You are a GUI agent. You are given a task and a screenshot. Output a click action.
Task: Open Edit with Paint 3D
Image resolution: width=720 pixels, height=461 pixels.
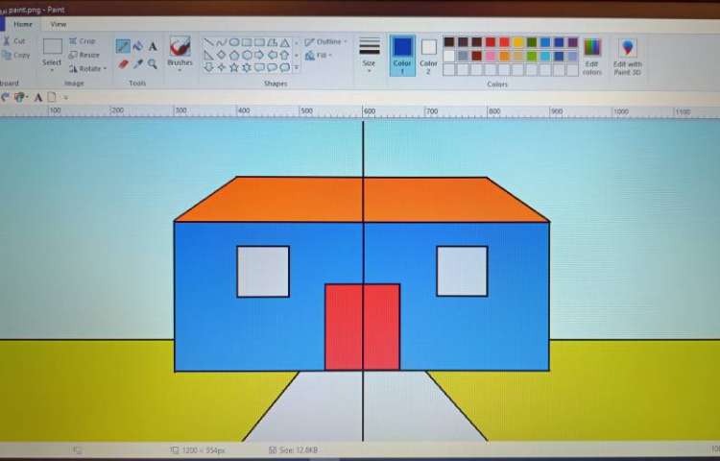click(627, 56)
